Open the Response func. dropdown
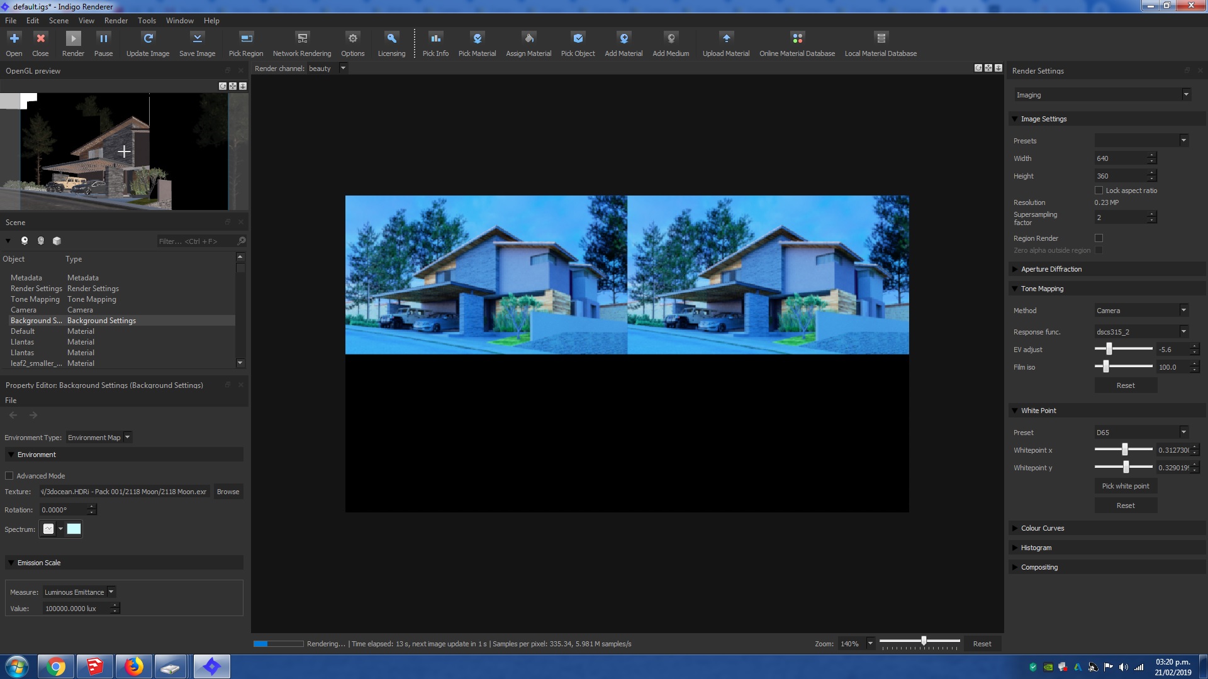Screen dimensions: 1208x679 (x=1141, y=332)
